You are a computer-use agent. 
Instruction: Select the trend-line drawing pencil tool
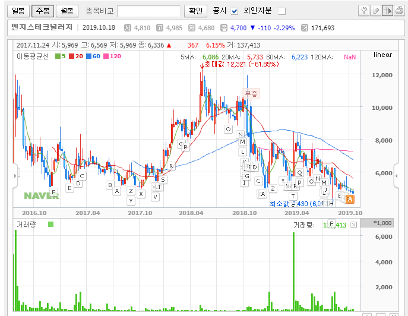(x=375, y=11)
